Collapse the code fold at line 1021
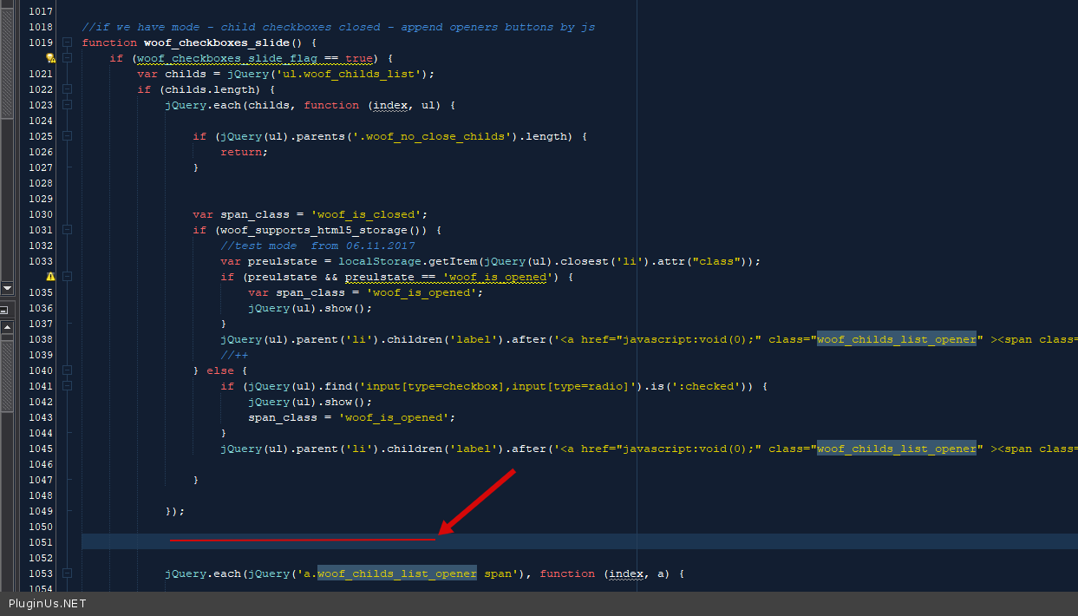1078x616 pixels. click(67, 58)
